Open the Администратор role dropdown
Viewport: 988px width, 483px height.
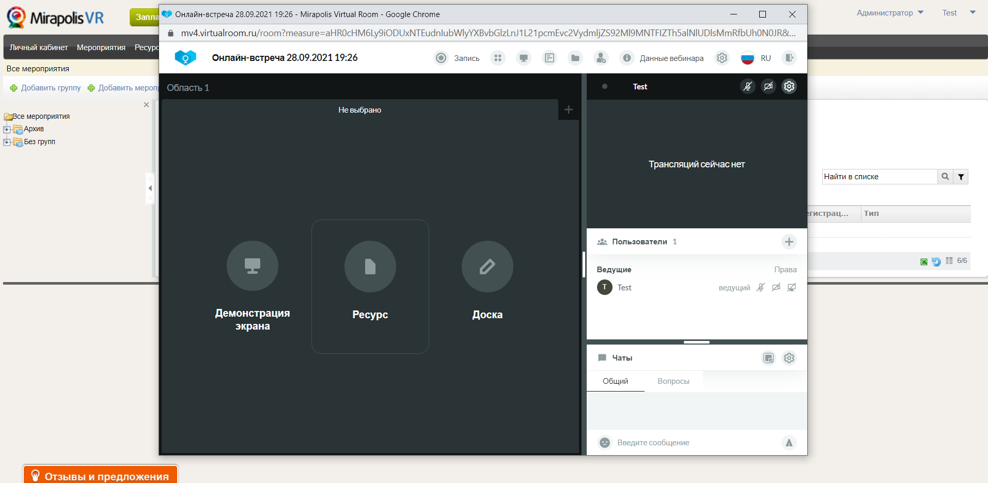click(x=890, y=13)
